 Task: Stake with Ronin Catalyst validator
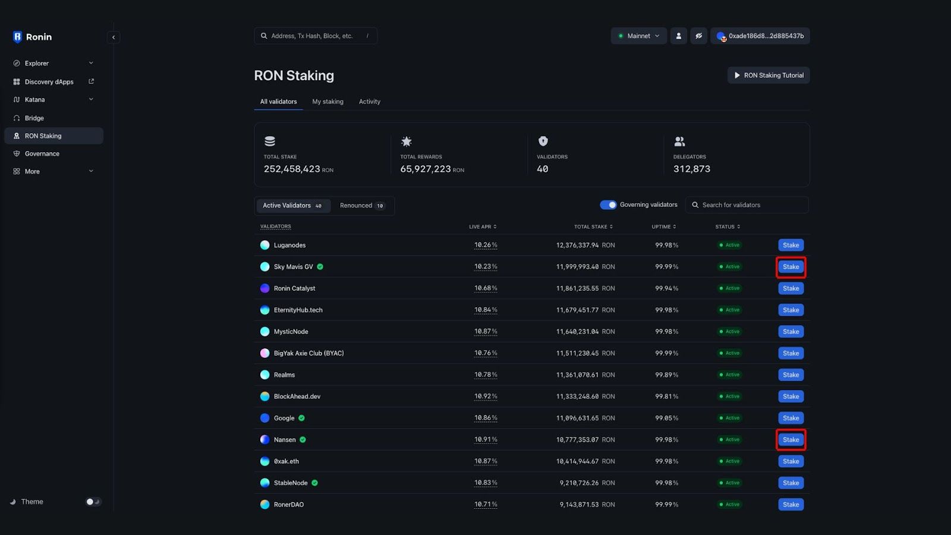click(x=791, y=288)
